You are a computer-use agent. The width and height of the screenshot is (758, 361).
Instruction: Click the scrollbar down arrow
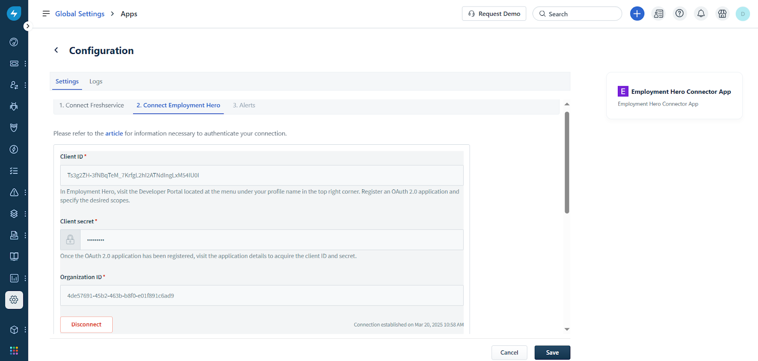click(x=567, y=329)
